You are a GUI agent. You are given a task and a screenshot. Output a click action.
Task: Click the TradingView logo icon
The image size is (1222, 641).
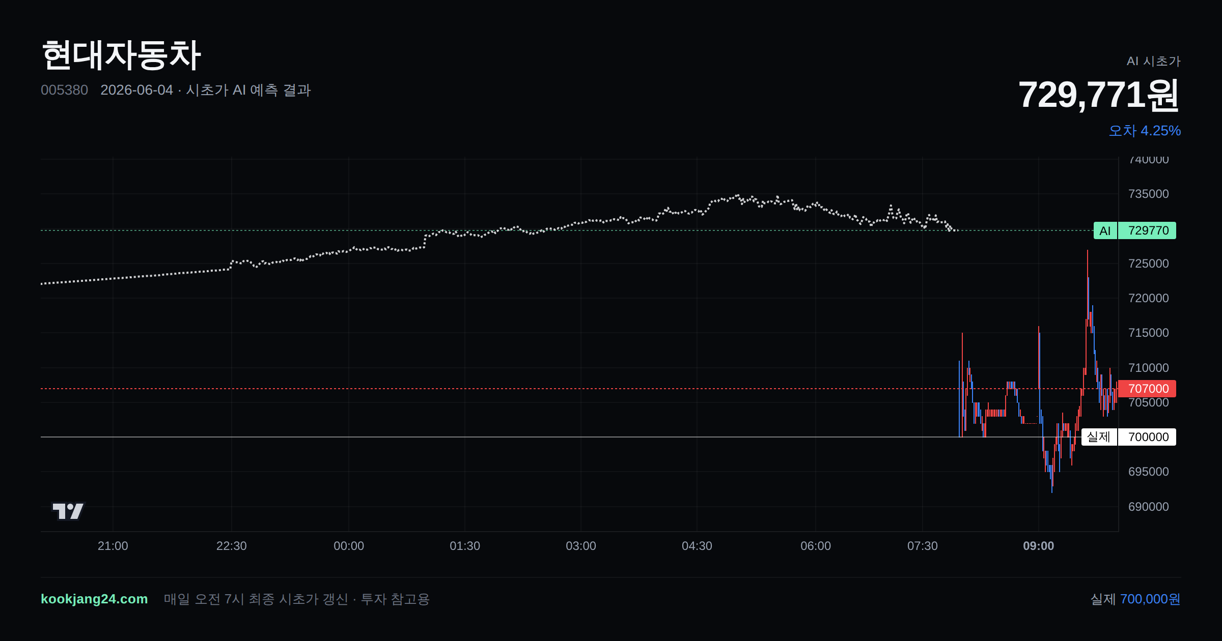coord(68,511)
